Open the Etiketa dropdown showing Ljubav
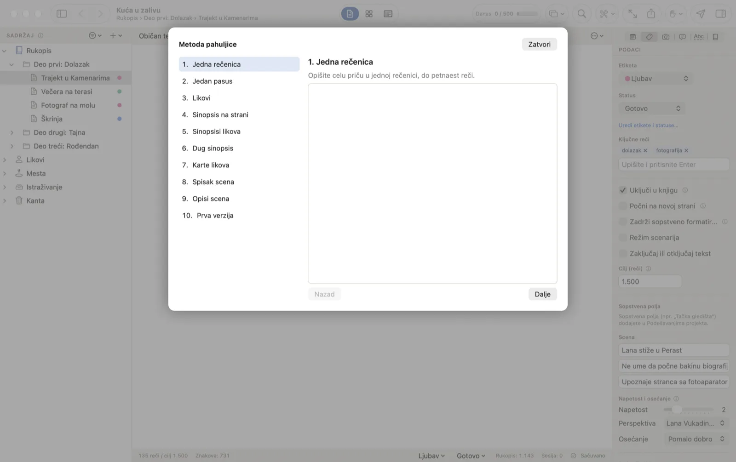The image size is (736, 462). [655, 79]
